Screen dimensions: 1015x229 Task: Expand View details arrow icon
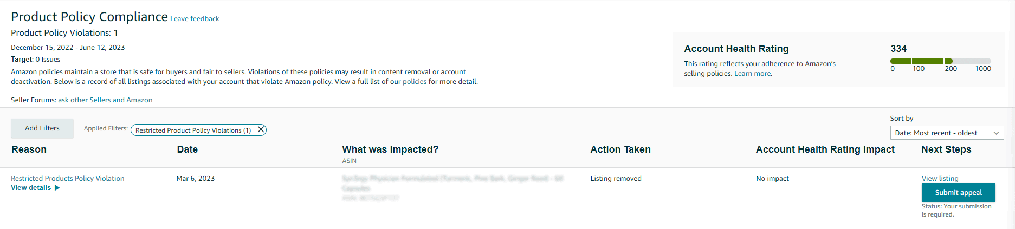[57, 188]
